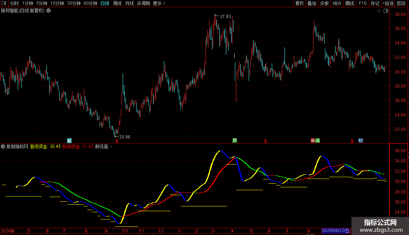Click the 振邦智能(日线.前复权) title

click(23, 11)
